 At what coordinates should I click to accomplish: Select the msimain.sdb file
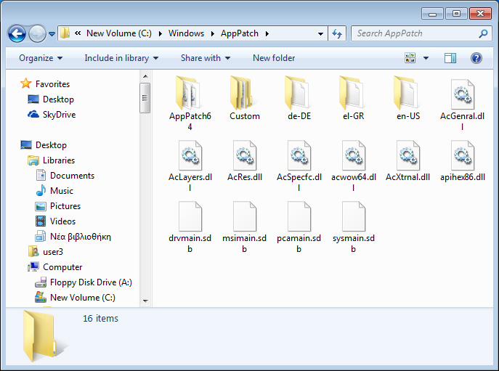[x=244, y=227]
